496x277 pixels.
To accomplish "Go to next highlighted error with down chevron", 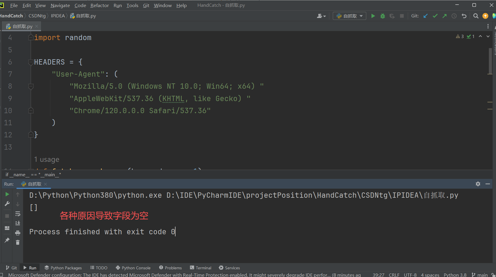I will tap(488, 36).
